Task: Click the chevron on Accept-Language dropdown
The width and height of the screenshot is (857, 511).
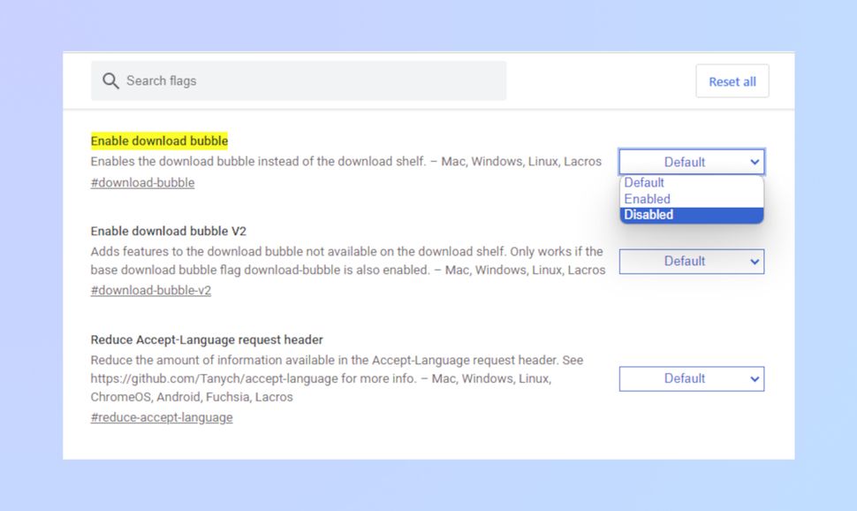Action: tap(755, 378)
